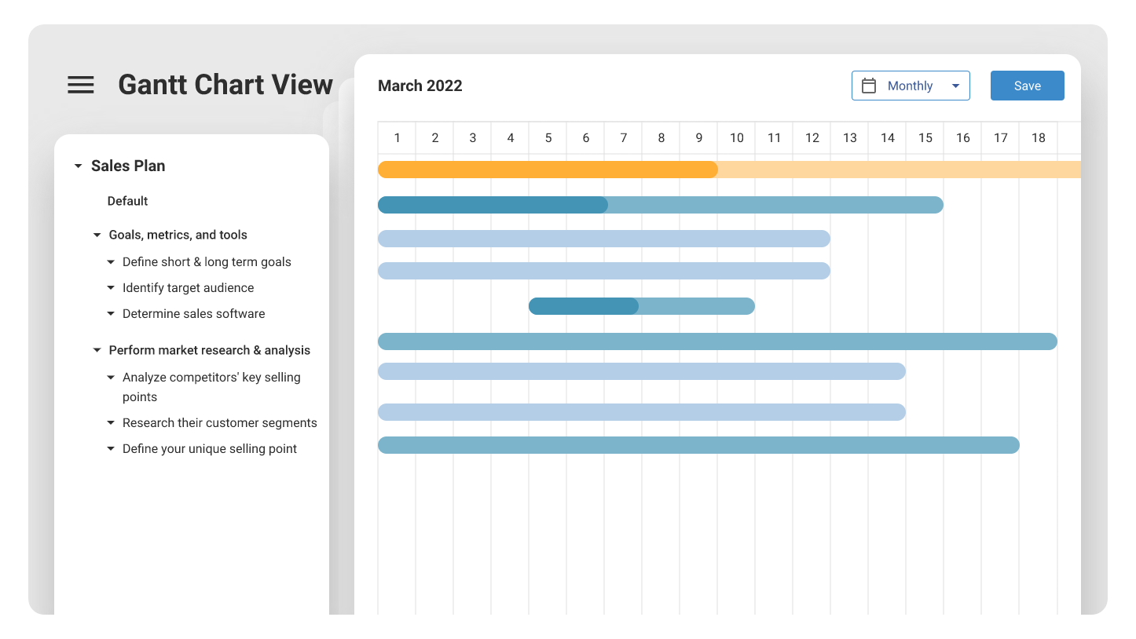The image size is (1136, 639).
Task: Click the Save button
Action: (x=1027, y=85)
